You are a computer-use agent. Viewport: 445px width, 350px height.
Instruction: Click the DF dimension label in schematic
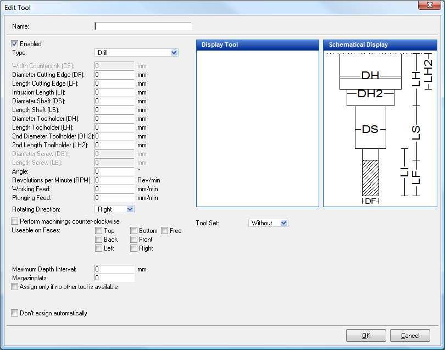[x=370, y=201]
